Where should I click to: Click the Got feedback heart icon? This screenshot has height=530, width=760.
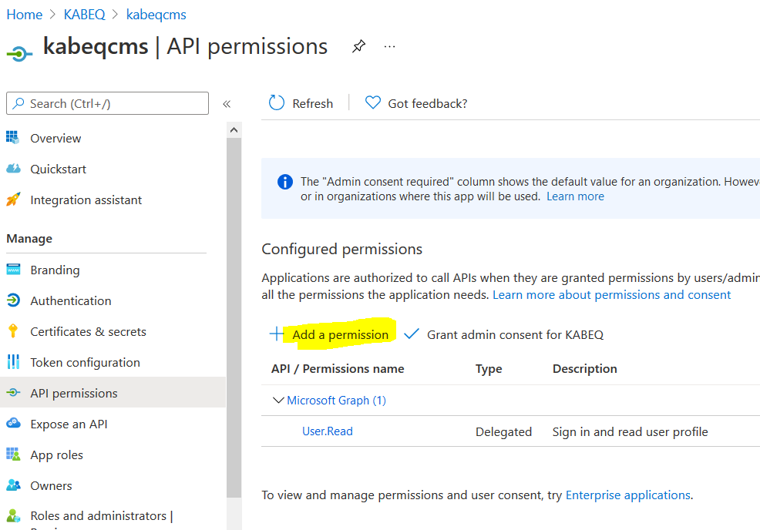[373, 103]
